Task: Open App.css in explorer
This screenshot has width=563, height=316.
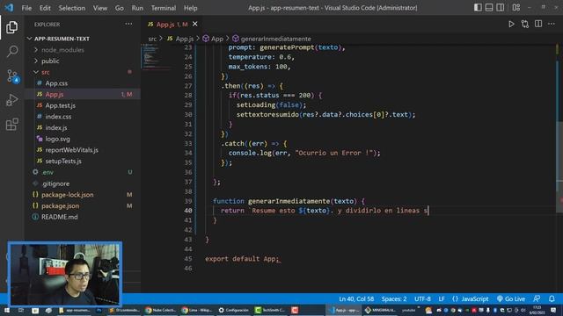Action: 83,83
